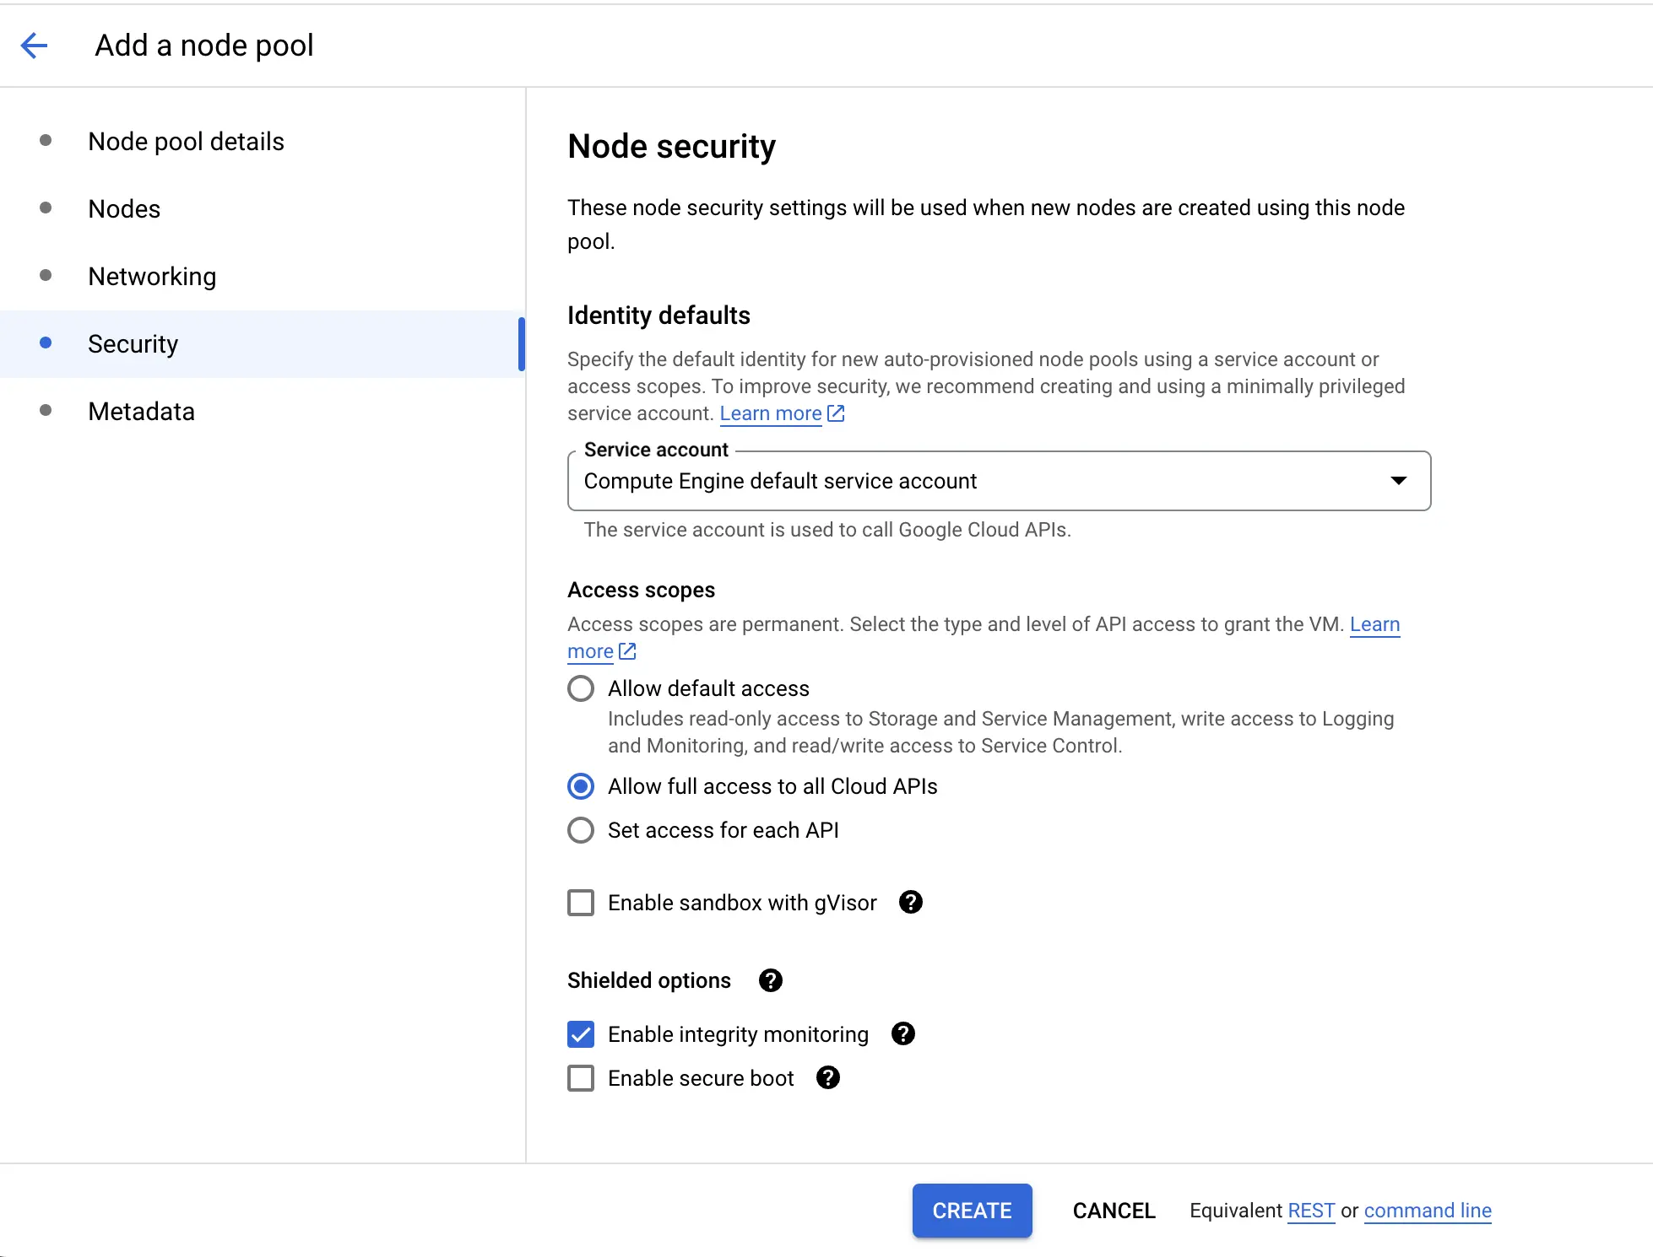Click secure boot help icon
This screenshot has height=1257, width=1653.
click(x=827, y=1077)
